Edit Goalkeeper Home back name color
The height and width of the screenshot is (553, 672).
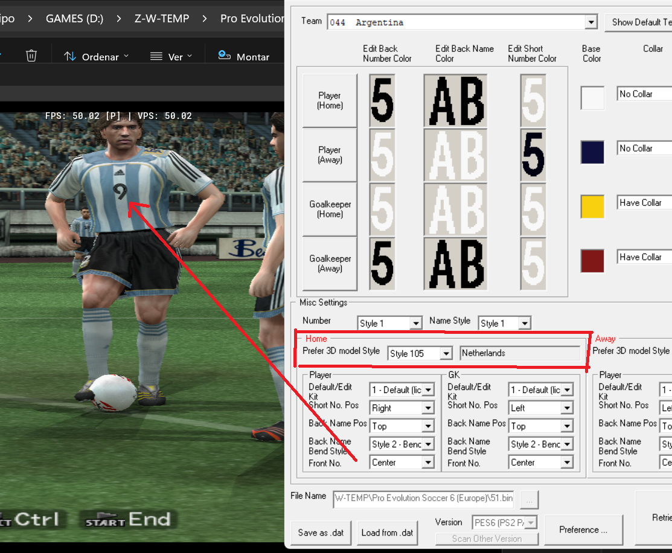[x=456, y=209]
